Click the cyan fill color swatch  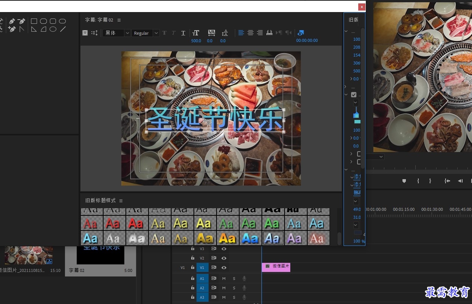pos(357,121)
